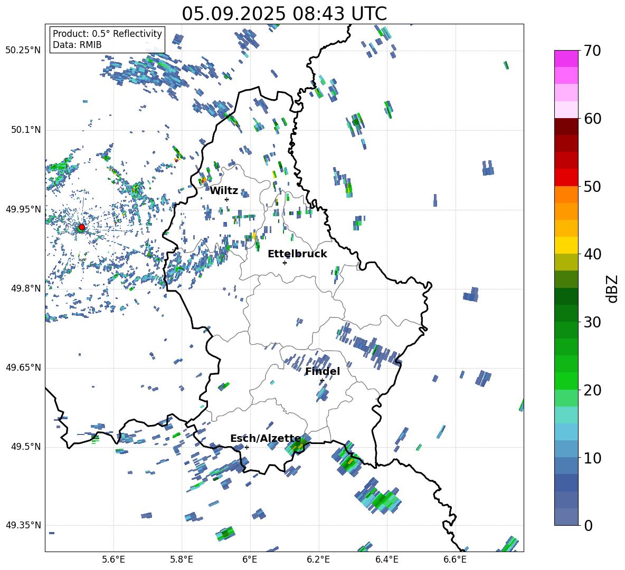The width and height of the screenshot is (625, 570).
Task: Click the magenta top segment of the colorbar
Action: [x=566, y=59]
